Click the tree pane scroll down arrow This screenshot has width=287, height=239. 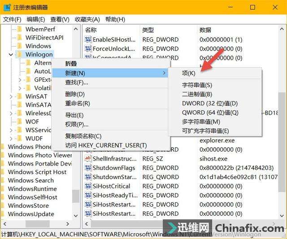click(76, 216)
